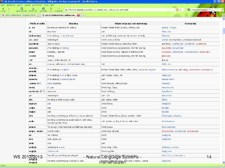Open the Chronik menu
225x168 pixels.
coord(27,5)
